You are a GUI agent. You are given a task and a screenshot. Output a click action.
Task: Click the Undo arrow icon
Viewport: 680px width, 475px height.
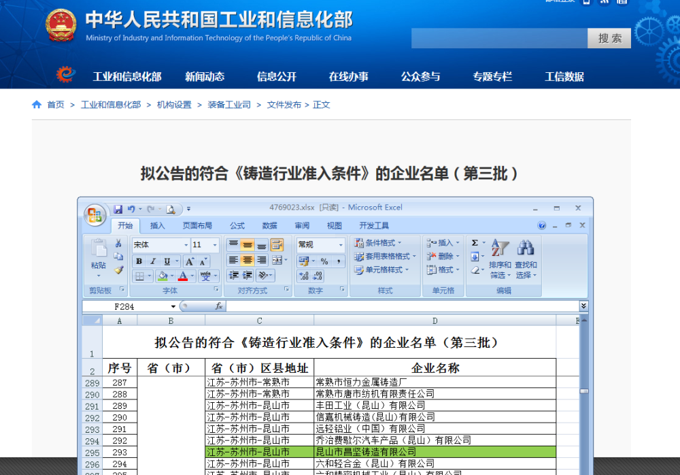131,210
